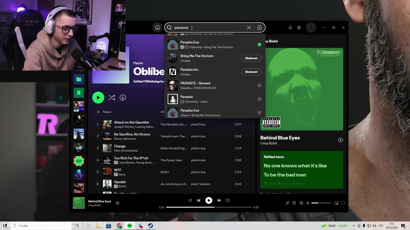410x230 pixels.
Task: Click Spotify icon on Windows taskbar
Action: pyautogui.click(x=130, y=226)
